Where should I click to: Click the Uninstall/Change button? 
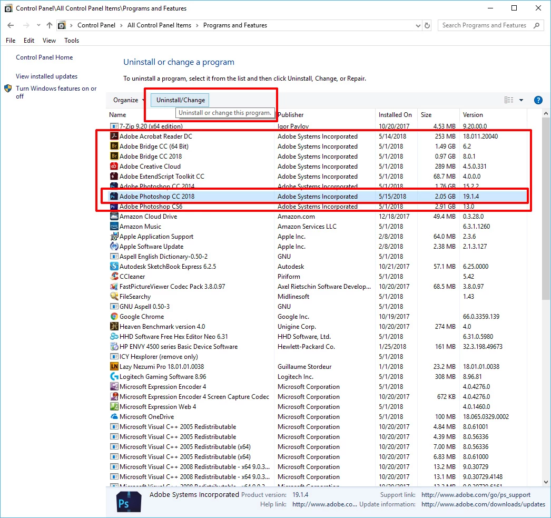(180, 100)
